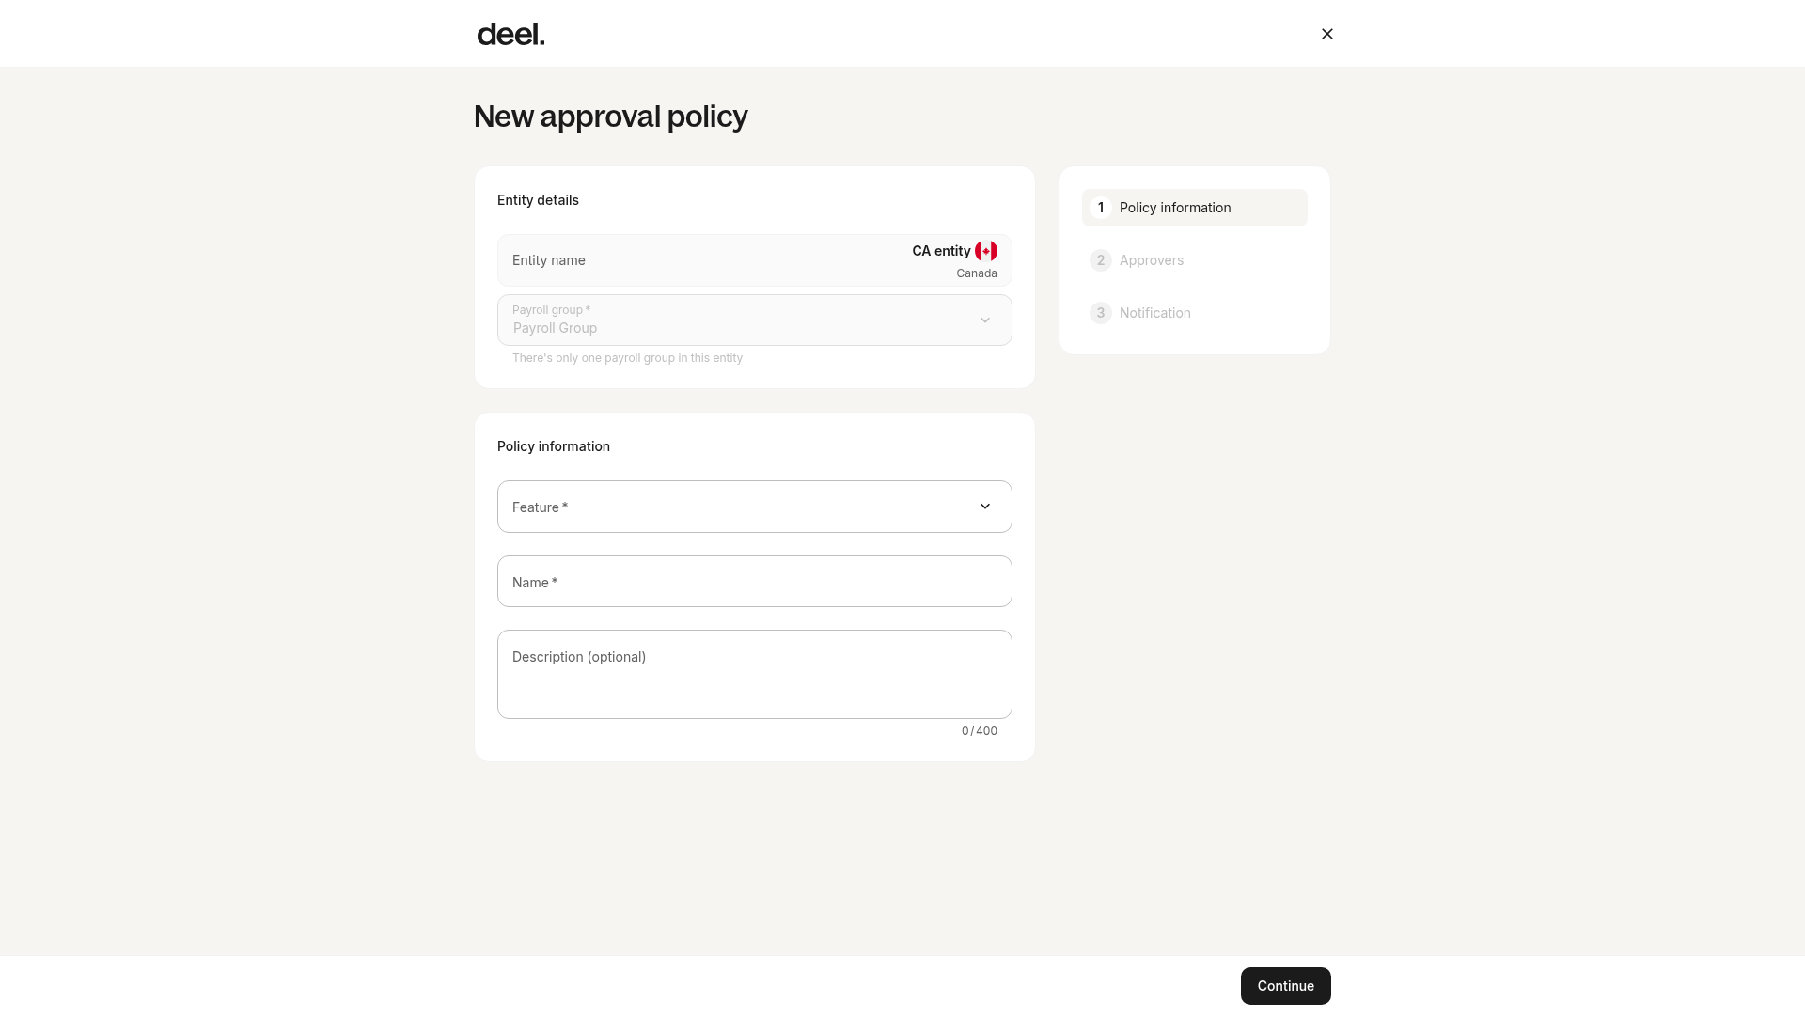Open the Payroll group dropdown arrow
The width and height of the screenshot is (1805, 1015).
point(984,320)
